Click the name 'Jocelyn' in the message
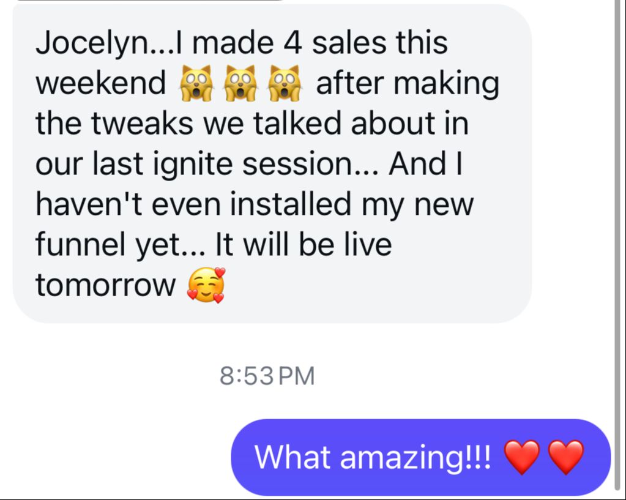Screen dimensions: 626x500 tap(91, 44)
